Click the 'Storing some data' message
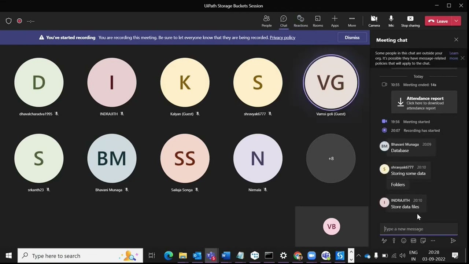Image resolution: width=469 pixels, height=264 pixels. click(x=408, y=173)
